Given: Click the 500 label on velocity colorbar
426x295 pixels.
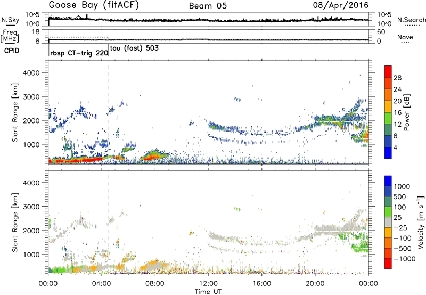Looking at the screenshot, I should tap(400, 196).
